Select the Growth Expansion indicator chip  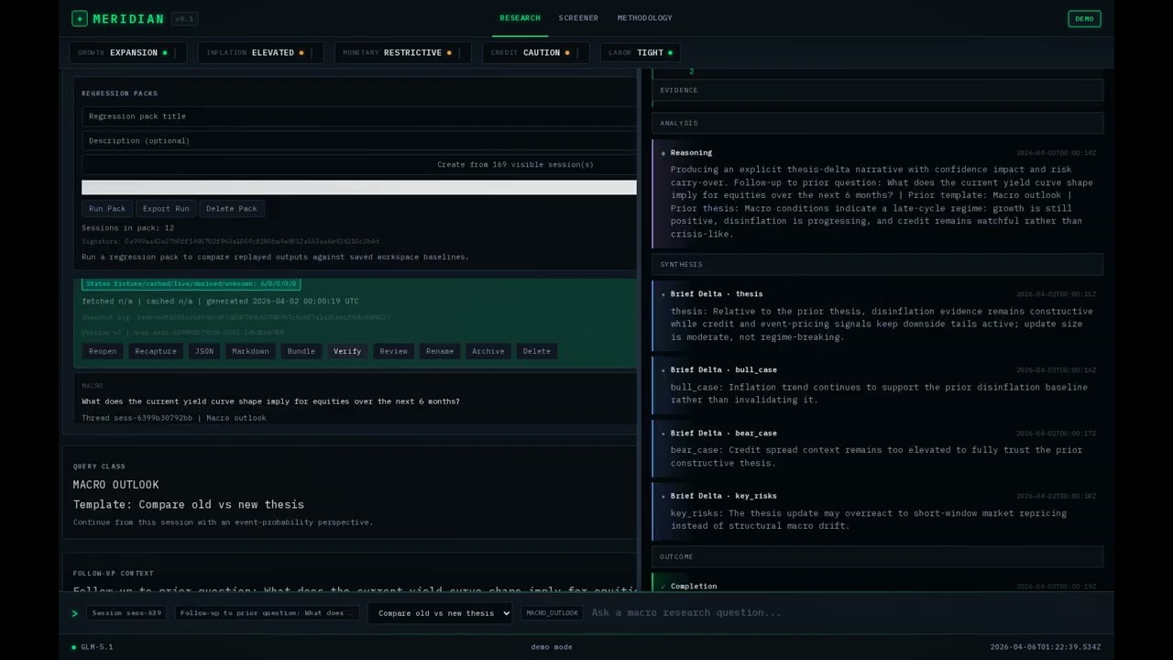point(127,53)
